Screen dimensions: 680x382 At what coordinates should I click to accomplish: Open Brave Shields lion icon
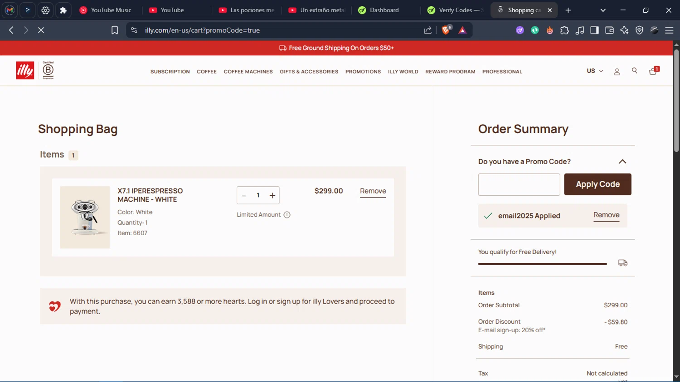pyautogui.click(x=447, y=30)
